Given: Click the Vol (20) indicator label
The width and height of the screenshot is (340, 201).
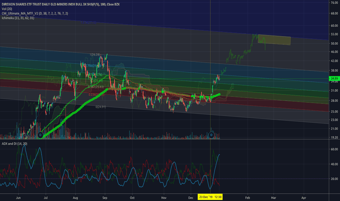Looking at the screenshot, I should pyautogui.click(x=7, y=9).
